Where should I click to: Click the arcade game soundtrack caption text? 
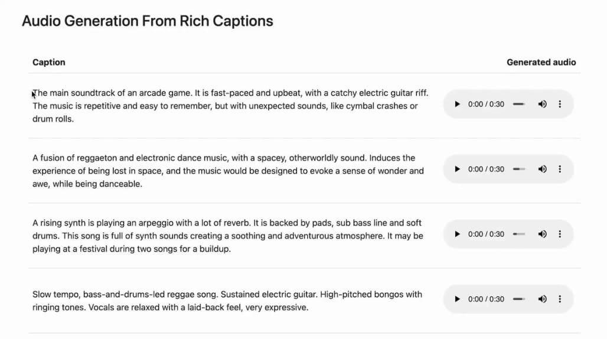click(x=230, y=106)
